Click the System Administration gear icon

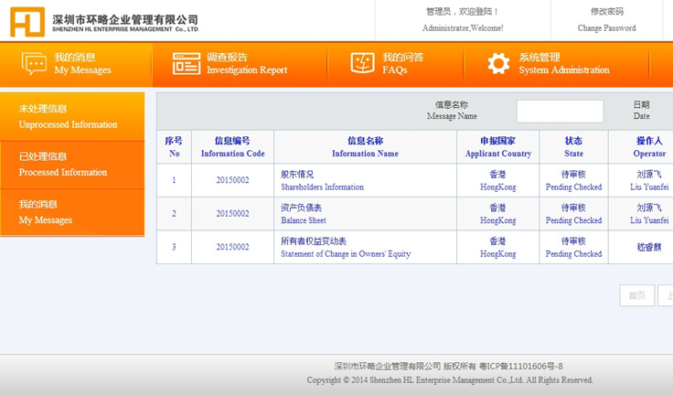click(498, 63)
